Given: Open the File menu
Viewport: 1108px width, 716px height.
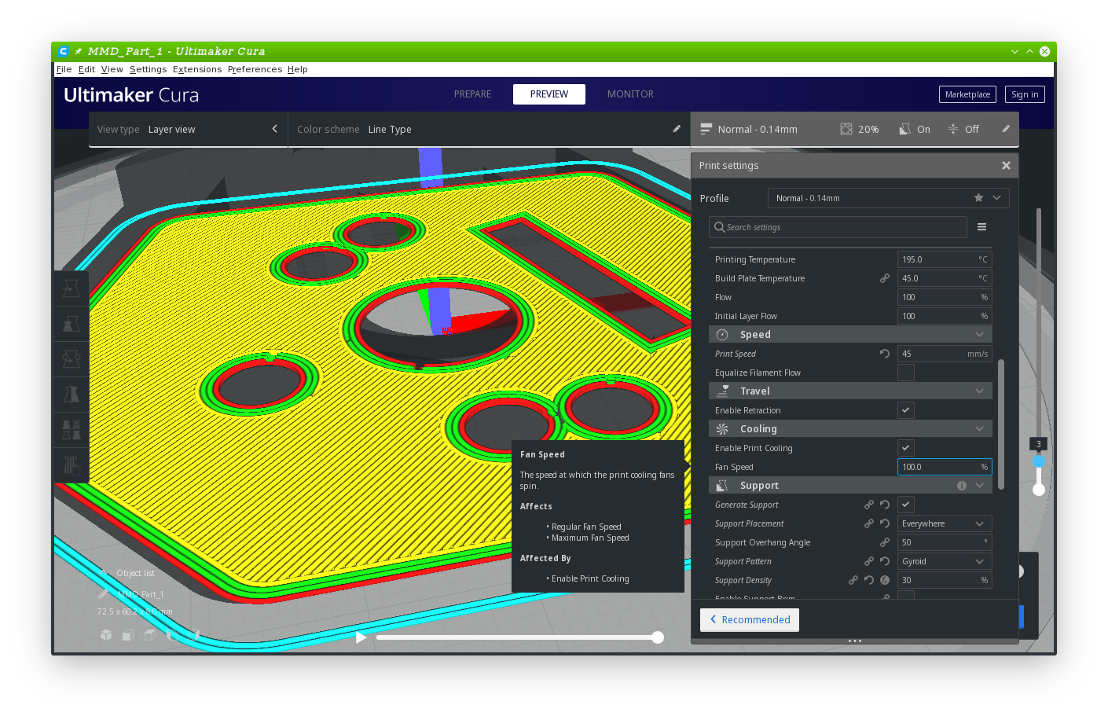Looking at the screenshot, I should click(x=64, y=69).
